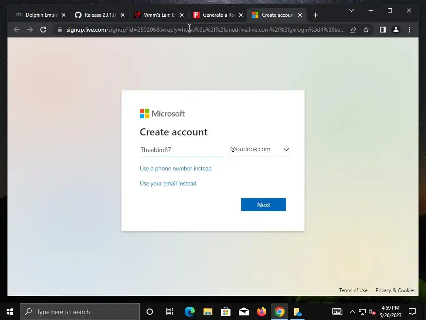Image resolution: width=426 pixels, height=320 pixels.
Task: Launch Microsoft Edge from the taskbar
Action: pyautogui.click(x=190, y=312)
